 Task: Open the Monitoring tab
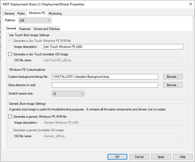pos(55,13)
